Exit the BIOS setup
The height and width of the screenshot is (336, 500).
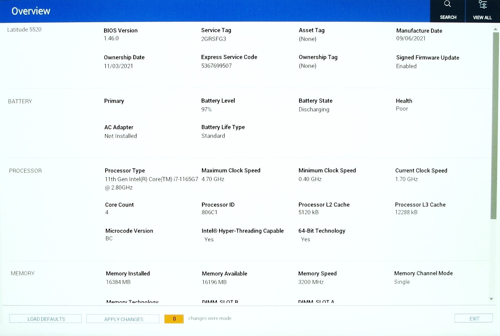(474, 319)
